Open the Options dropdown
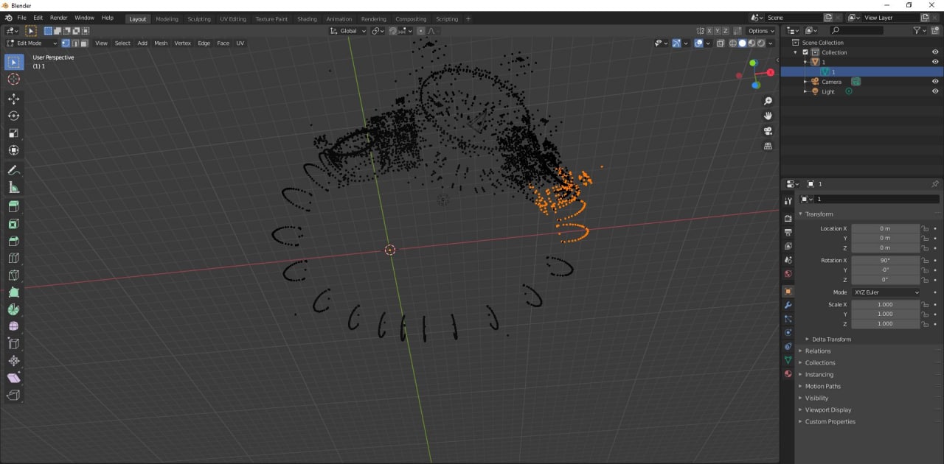 tap(761, 31)
